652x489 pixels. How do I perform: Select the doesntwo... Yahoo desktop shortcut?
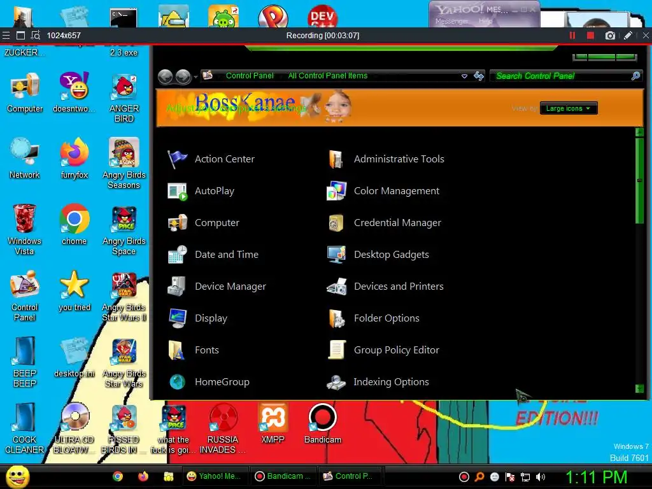point(74,93)
